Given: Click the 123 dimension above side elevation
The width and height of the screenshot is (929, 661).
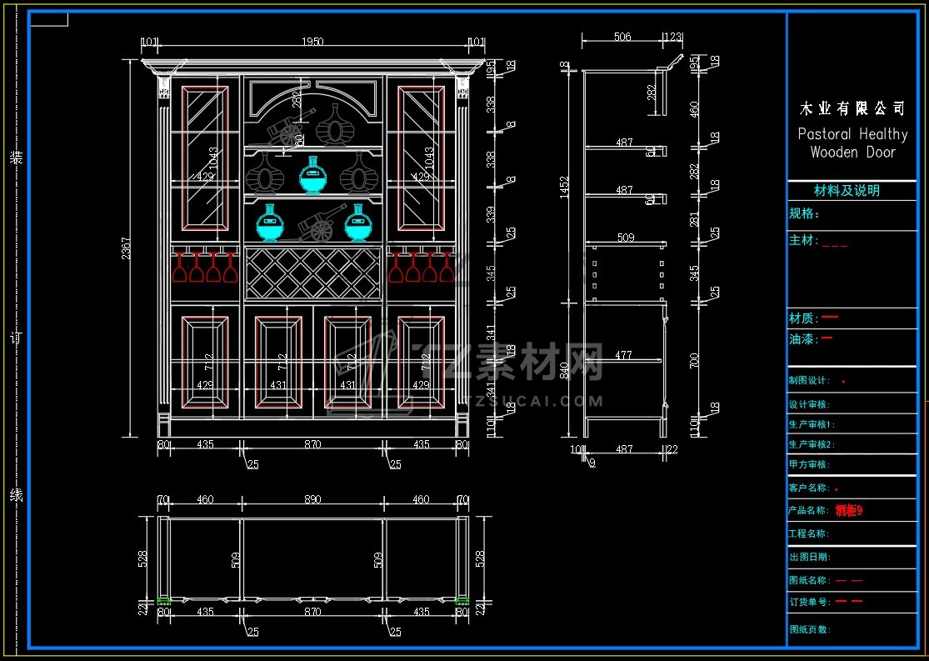Looking at the screenshot, I should (x=673, y=37).
